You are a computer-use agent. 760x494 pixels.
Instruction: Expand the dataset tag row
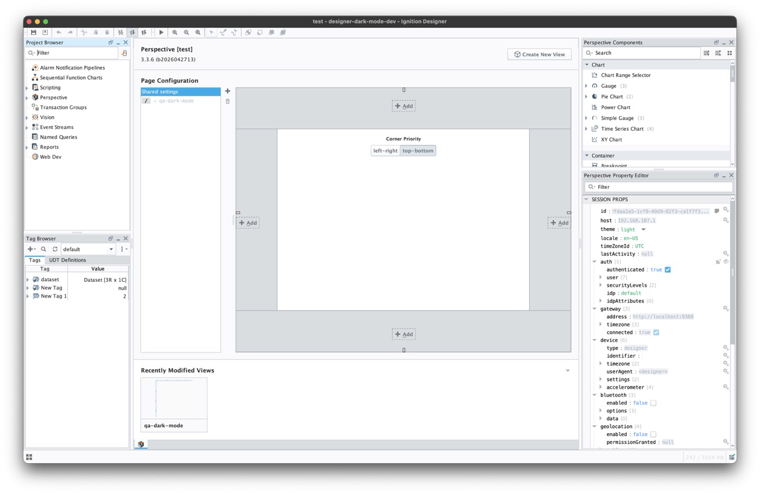click(28, 280)
